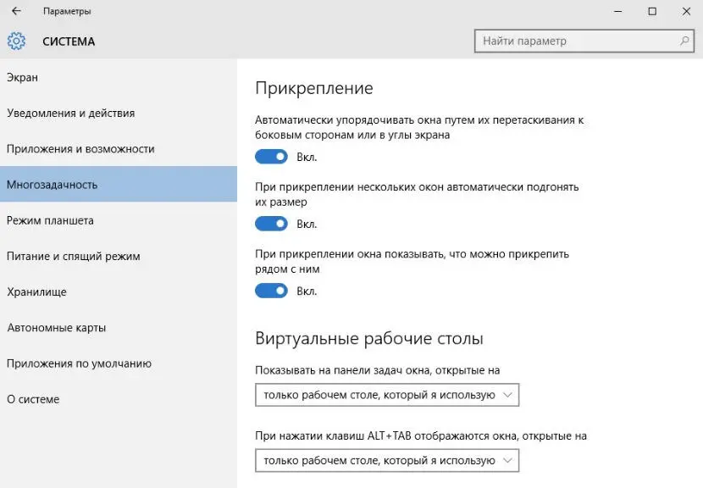
Task: Go to Приложения и возможности
Action: click(119, 149)
